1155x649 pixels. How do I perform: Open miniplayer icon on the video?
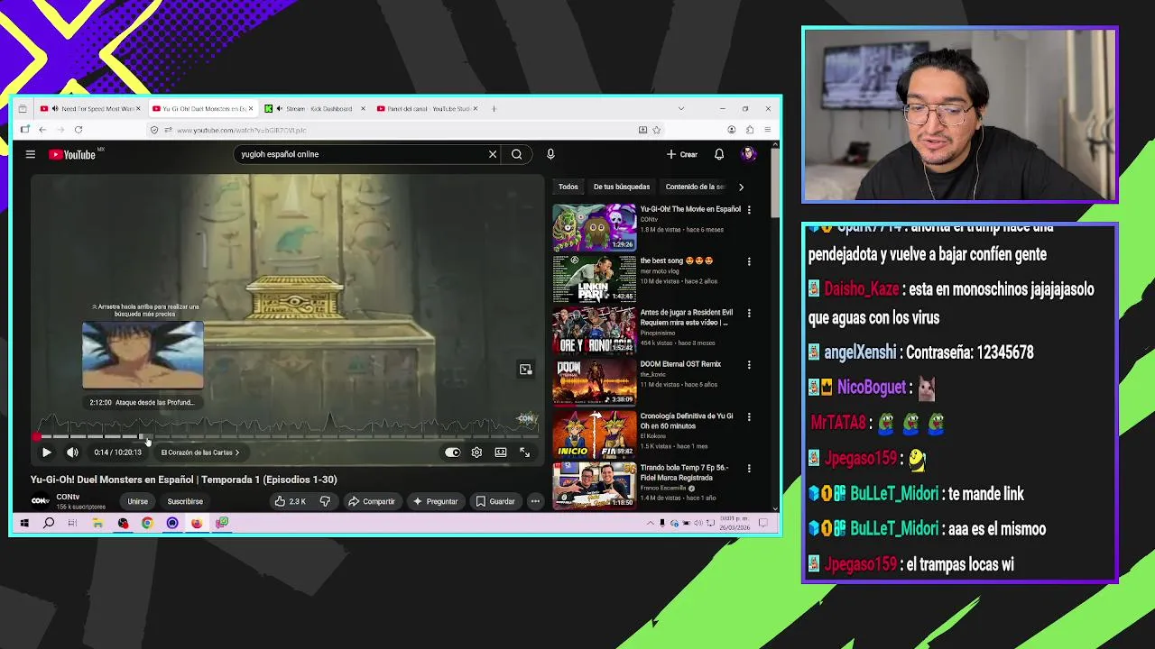[x=525, y=370]
